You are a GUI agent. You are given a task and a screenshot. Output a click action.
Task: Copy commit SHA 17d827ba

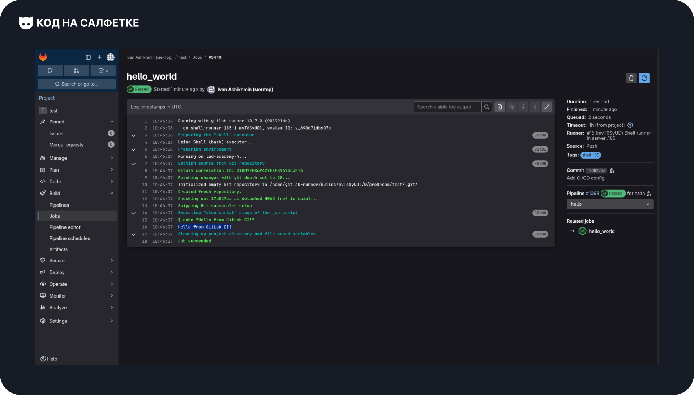(x=612, y=170)
